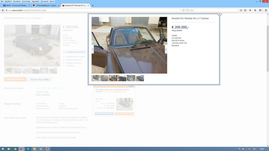Close the PorscheMania.it tab
Image resolution: width=269 pixels, height=151 pixels.
coord(59,6)
